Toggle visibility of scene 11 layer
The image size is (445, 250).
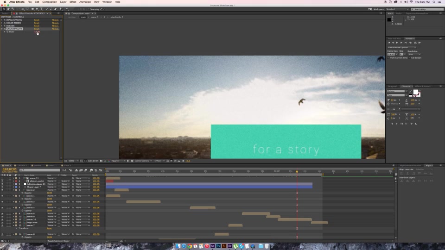pos(2,178)
